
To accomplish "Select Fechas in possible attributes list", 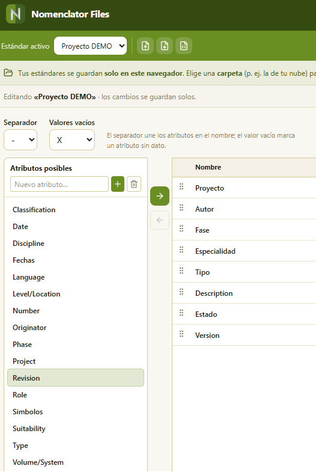I will coord(76,260).
